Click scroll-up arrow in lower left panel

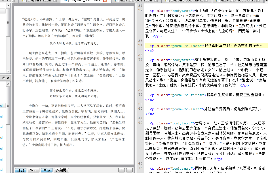point(8,84)
